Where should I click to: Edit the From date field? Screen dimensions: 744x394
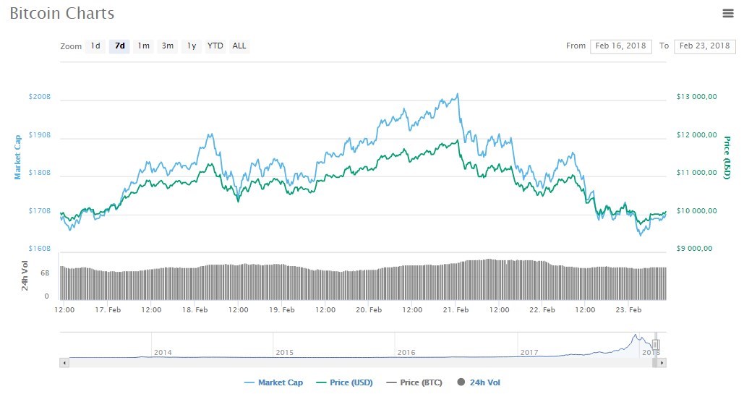pyautogui.click(x=621, y=46)
